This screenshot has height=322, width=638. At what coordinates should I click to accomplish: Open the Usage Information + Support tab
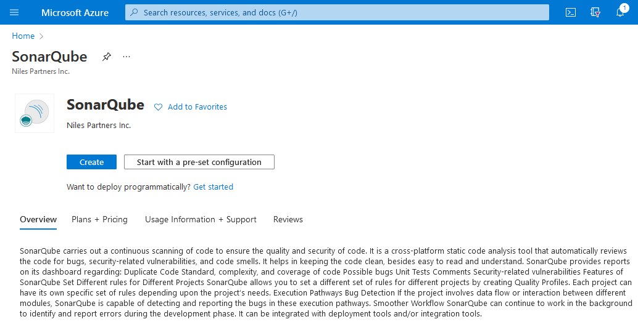pyautogui.click(x=201, y=219)
